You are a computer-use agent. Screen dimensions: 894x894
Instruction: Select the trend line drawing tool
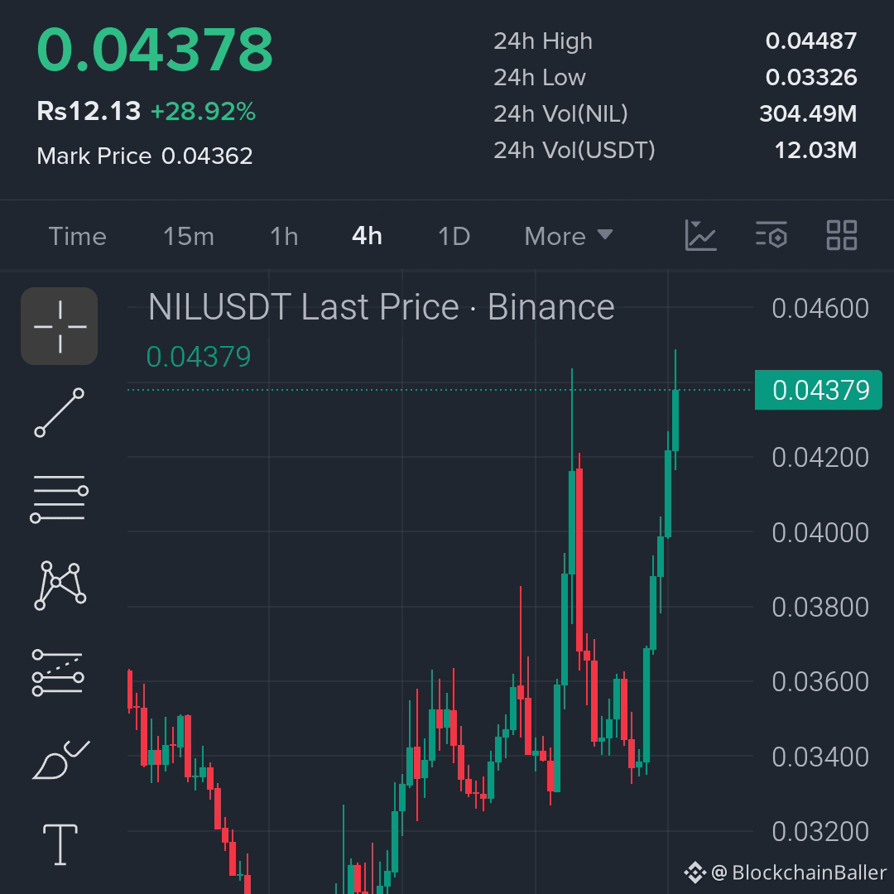coord(60,413)
